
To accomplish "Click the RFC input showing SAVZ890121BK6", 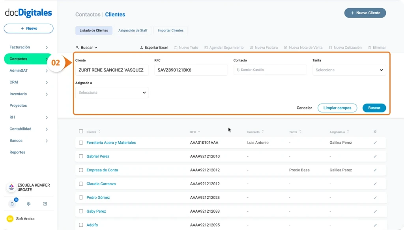I will click(x=191, y=70).
